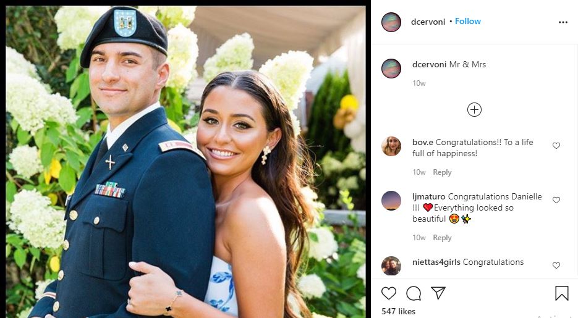Open dcervoni profile from header username

[428, 22]
